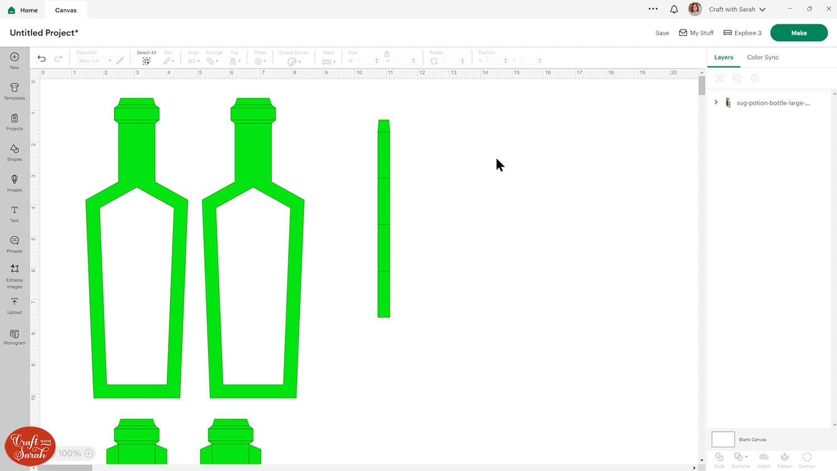Viewport: 837px width, 471px height.
Task: Open the Images library
Action: click(15, 182)
